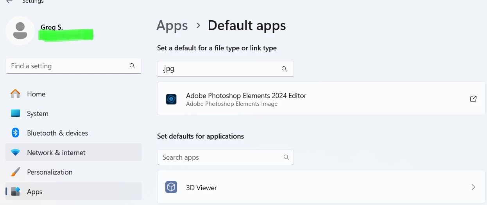Go to Network & internet settings
This screenshot has height=205, width=487.
tap(56, 153)
